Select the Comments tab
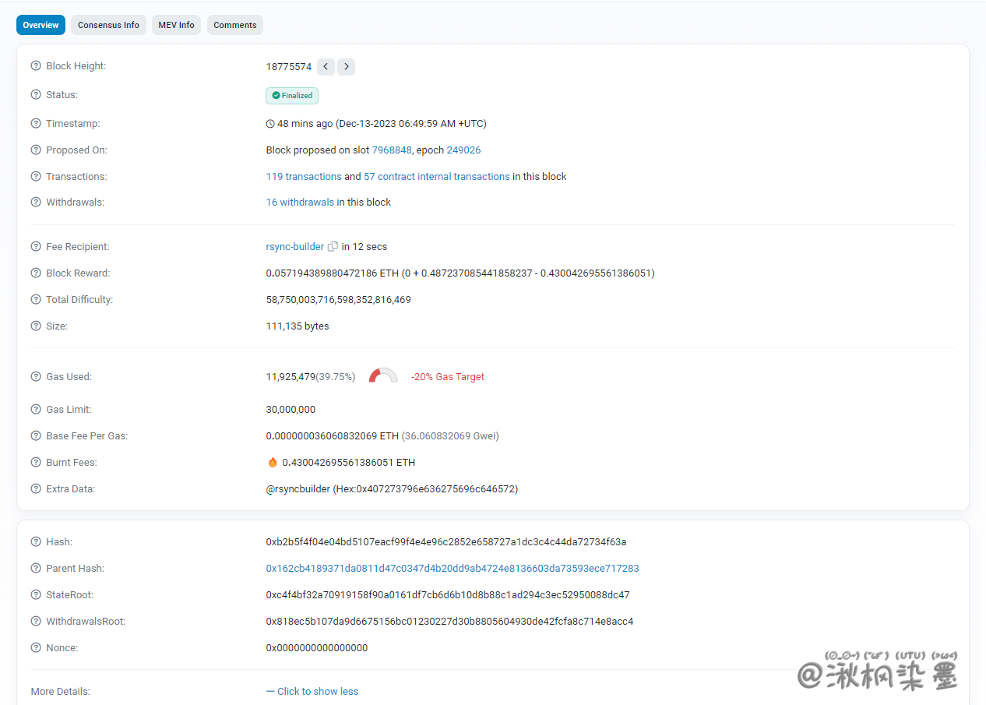Image resolution: width=986 pixels, height=705 pixels. click(x=234, y=25)
